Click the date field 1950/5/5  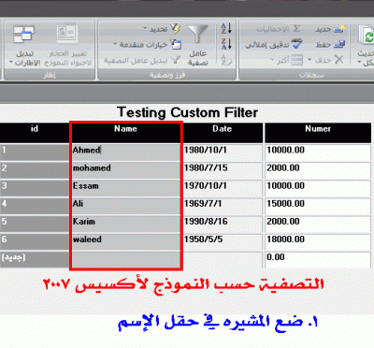pos(223,241)
